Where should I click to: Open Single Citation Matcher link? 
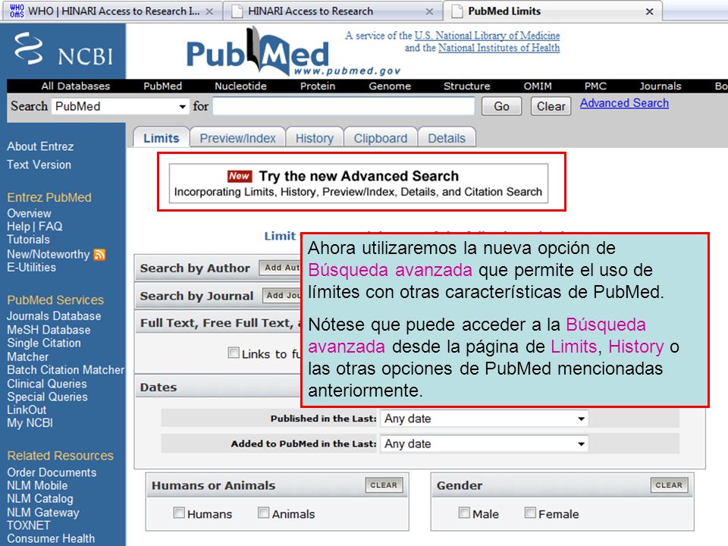[44, 350]
